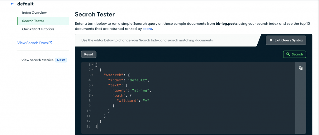Collapse the array at editor line 1
The image size is (319, 135).
click(93, 65)
